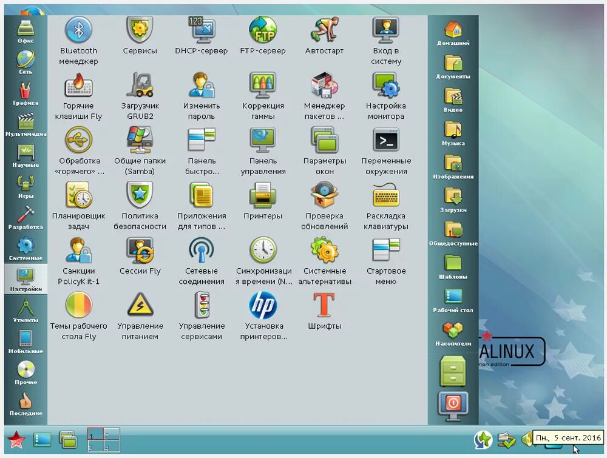Click the shutdown power monitor icon
Viewport: 607px width, 458px height.
coord(453,406)
